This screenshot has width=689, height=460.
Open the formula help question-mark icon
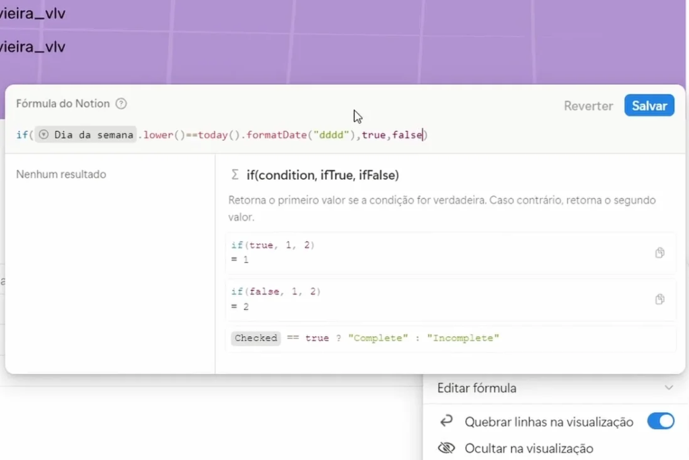coord(121,104)
